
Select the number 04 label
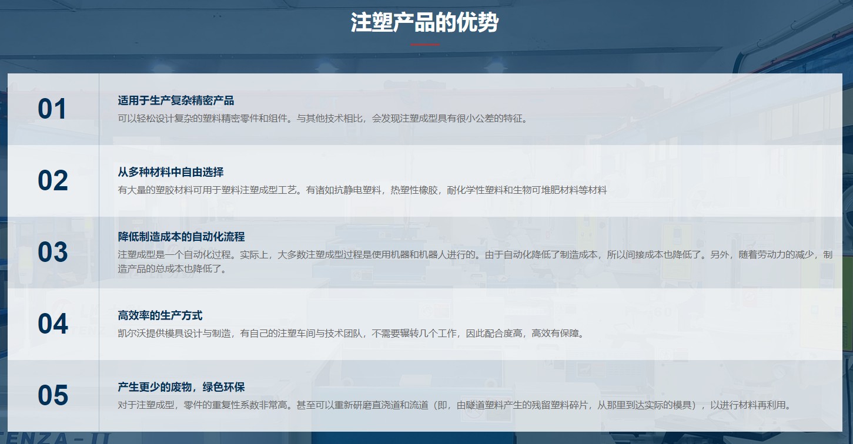coord(53,324)
